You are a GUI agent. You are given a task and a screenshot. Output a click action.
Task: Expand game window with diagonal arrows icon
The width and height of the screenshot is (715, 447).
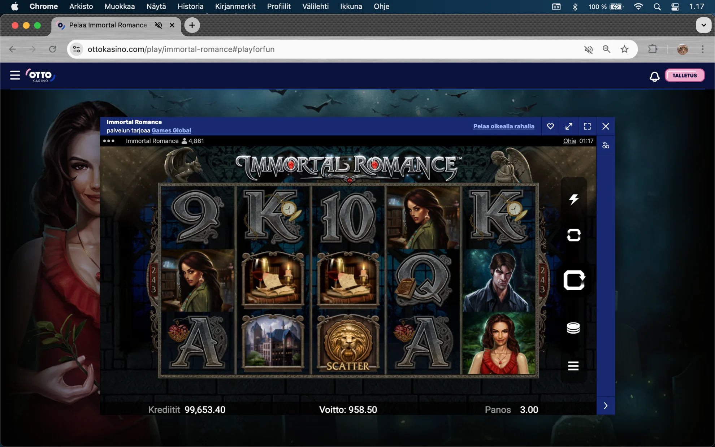569,126
